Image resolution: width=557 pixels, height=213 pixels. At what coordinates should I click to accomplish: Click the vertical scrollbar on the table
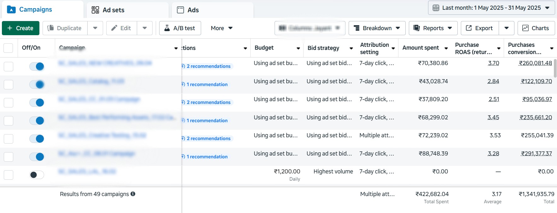click(555, 68)
